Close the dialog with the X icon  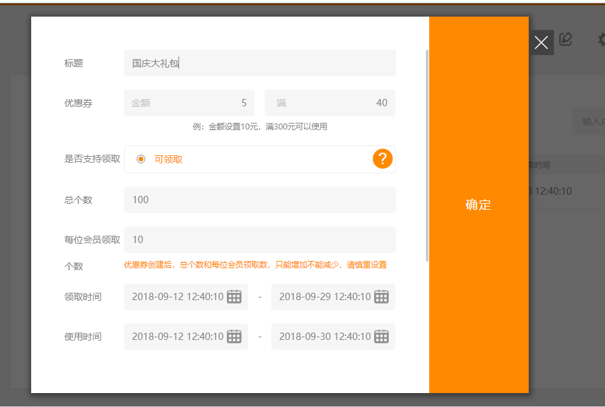click(x=541, y=42)
